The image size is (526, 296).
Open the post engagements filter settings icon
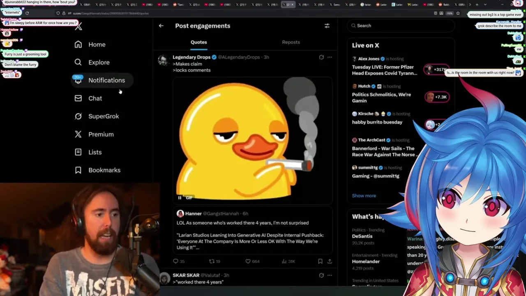(327, 25)
